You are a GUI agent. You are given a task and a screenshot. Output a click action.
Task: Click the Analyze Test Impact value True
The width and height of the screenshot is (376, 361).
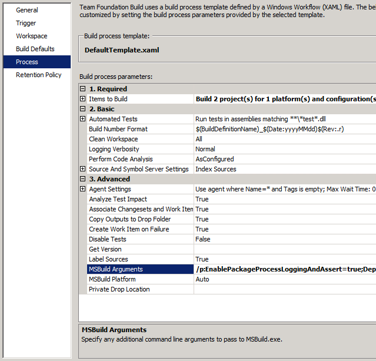[202, 199]
